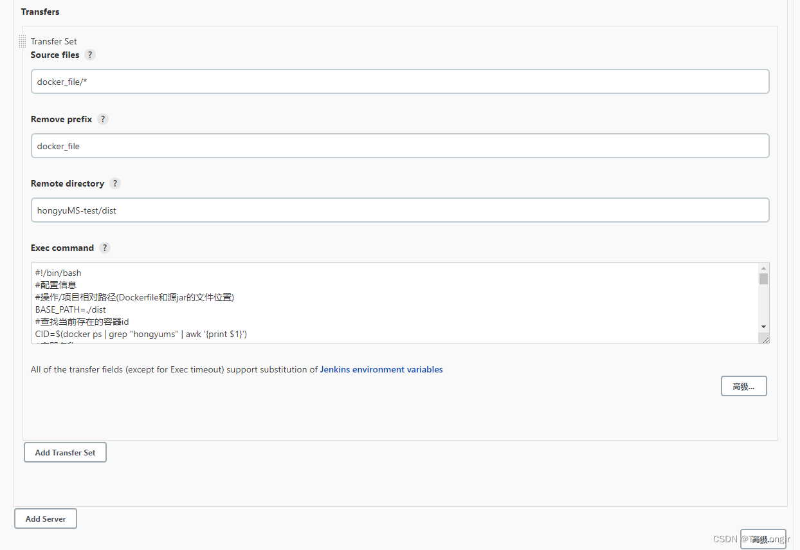Click the #!/bin/bash line
The image size is (800, 550).
point(59,273)
